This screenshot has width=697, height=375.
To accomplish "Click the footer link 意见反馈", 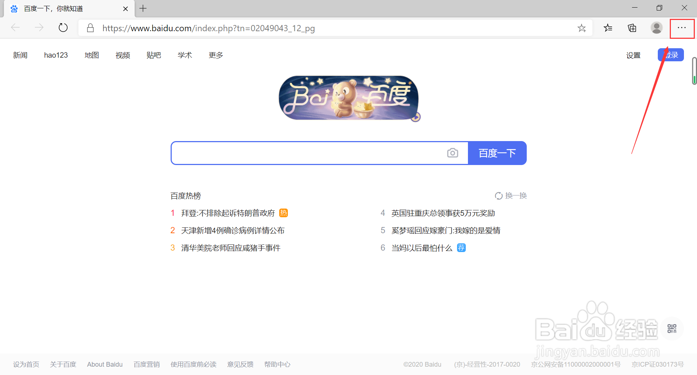I will coord(240,364).
